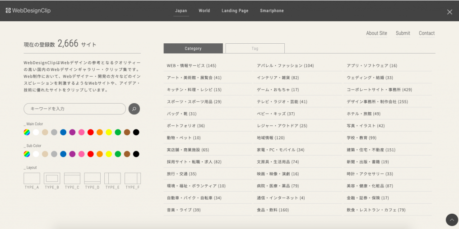
Task: Select the TYPE_A layout icon
Action: coord(32,179)
